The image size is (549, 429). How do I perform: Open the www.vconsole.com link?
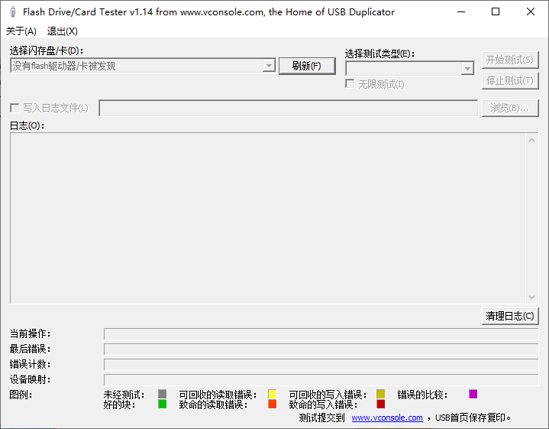pos(387,418)
